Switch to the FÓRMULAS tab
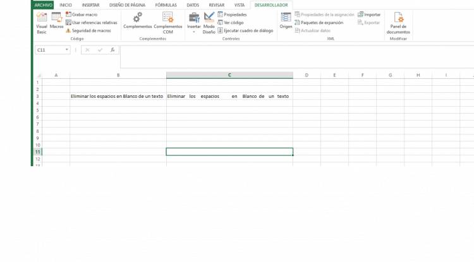474x262 pixels. point(166,4)
